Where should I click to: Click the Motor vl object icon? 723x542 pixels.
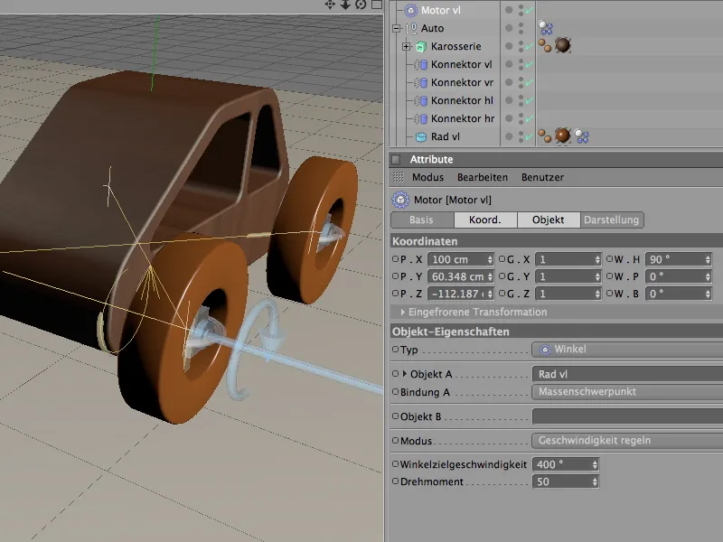[x=411, y=10]
